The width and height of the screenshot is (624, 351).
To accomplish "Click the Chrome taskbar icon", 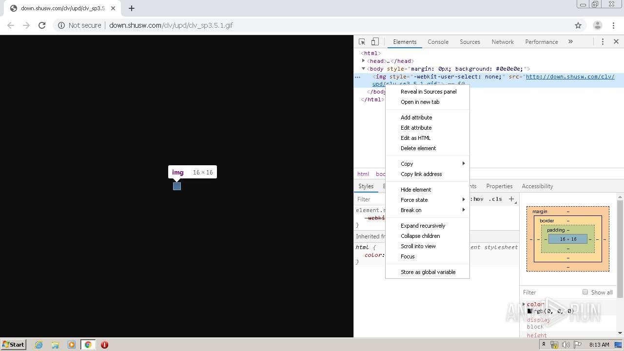I will pos(88,345).
